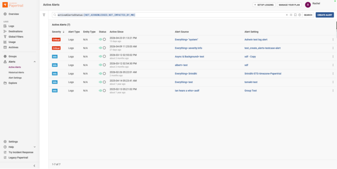Click the Archives sidebar icon

point(5,47)
